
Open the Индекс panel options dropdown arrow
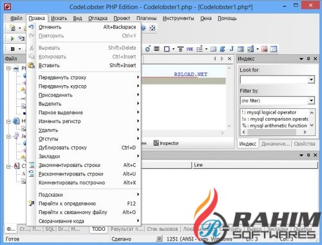(301, 59)
